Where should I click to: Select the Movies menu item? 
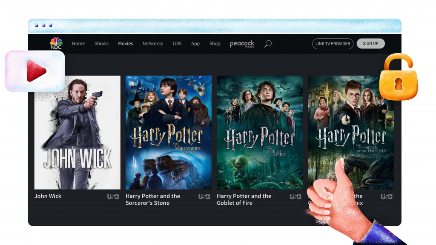[126, 43]
